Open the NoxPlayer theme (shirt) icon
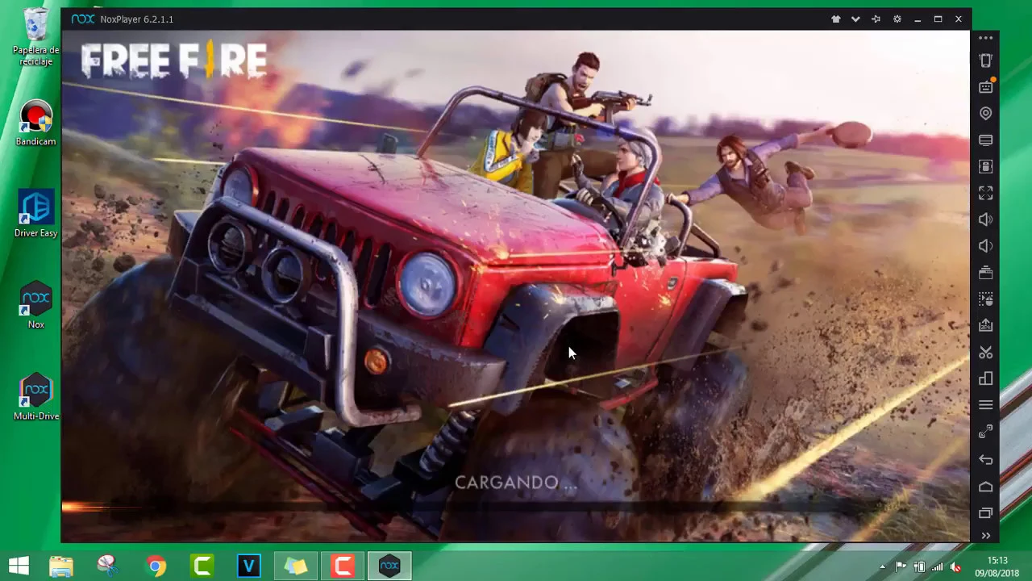Screen dimensions: 1032x581 click(x=836, y=19)
